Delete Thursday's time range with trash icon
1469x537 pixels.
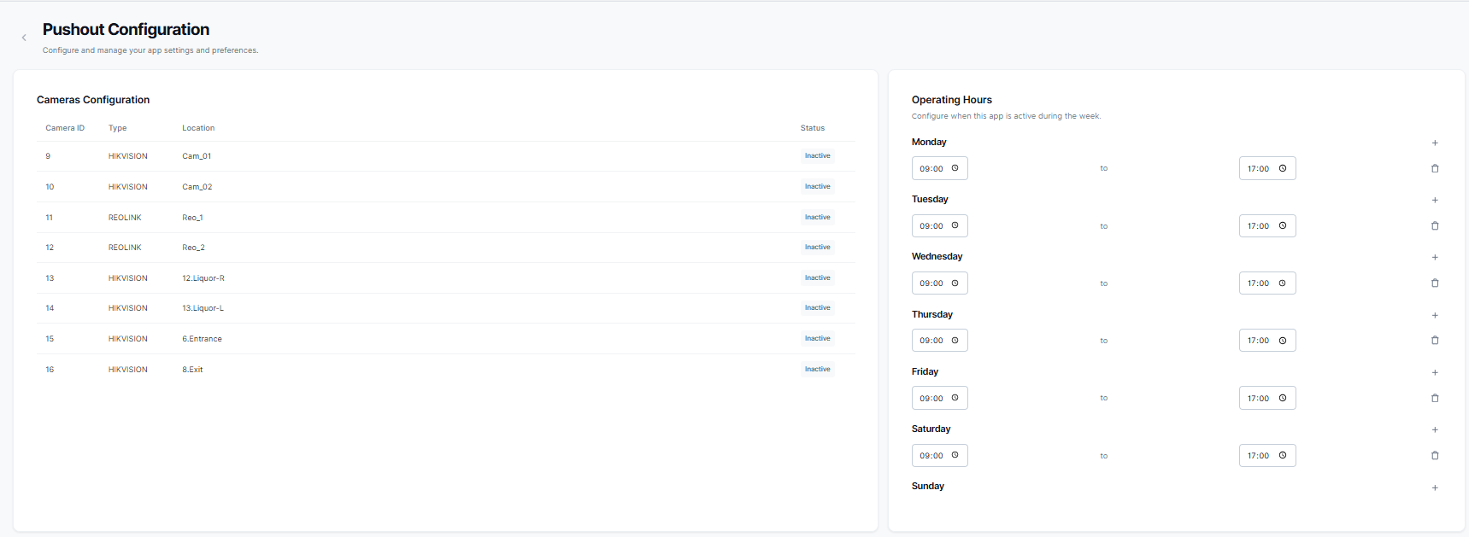[x=1435, y=341]
